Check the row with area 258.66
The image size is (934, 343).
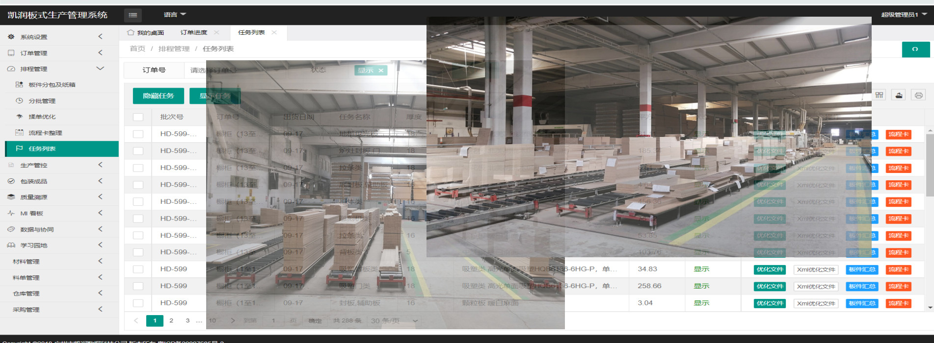(138, 286)
